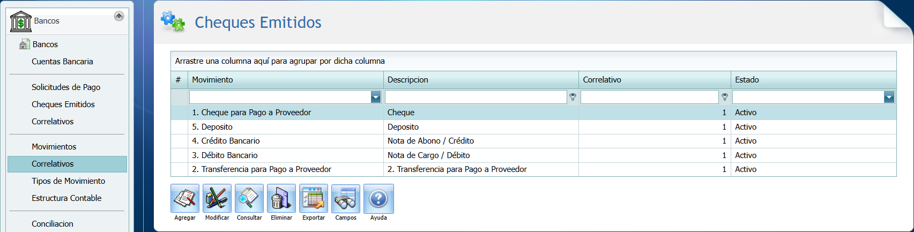Viewport: 914px width, 232px height.
Task: Click 'Nota de Abono / Crédito' cell
Action: point(481,141)
